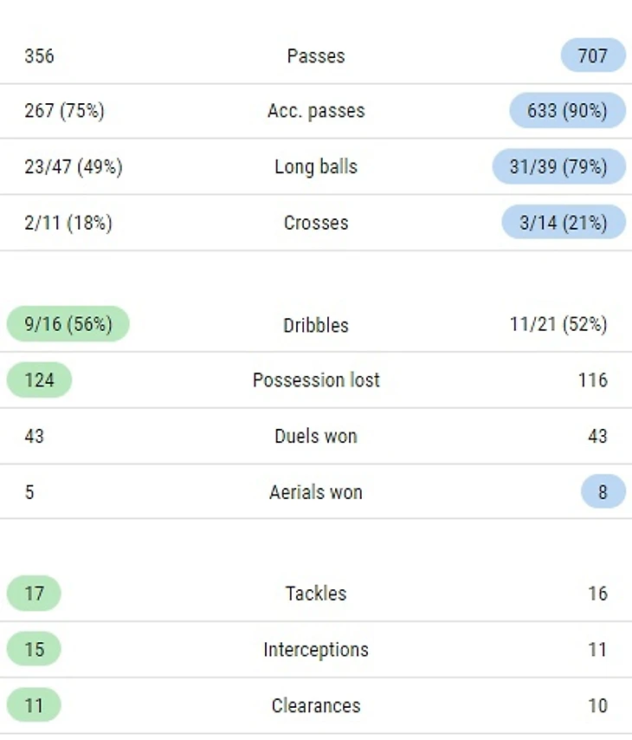
Task: Click the blue 8 aerials won badge
Action: [x=603, y=491]
